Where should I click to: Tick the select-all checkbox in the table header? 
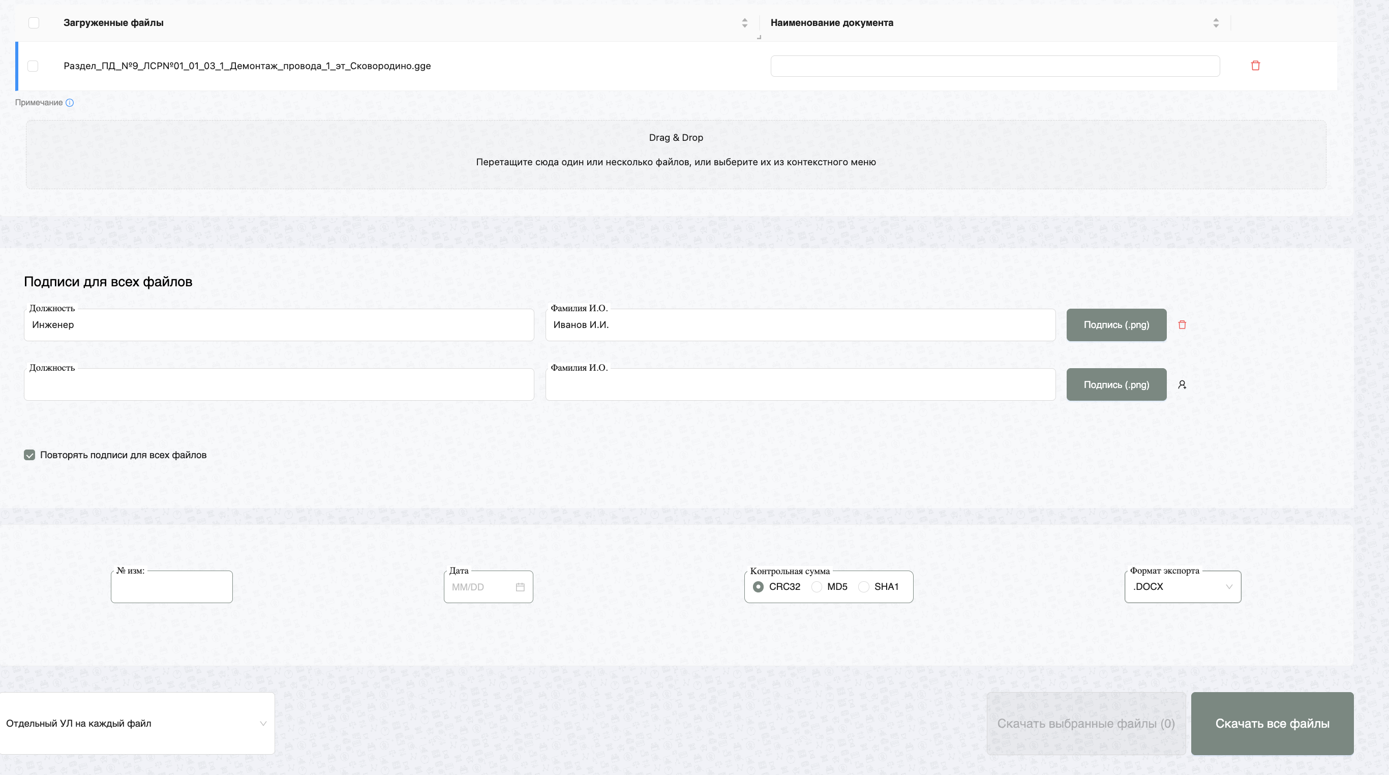(x=34, y=23)
